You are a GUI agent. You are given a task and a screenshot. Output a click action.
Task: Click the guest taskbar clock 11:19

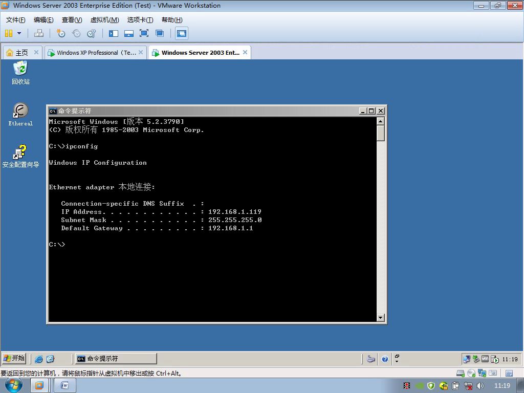click(510, 359)
